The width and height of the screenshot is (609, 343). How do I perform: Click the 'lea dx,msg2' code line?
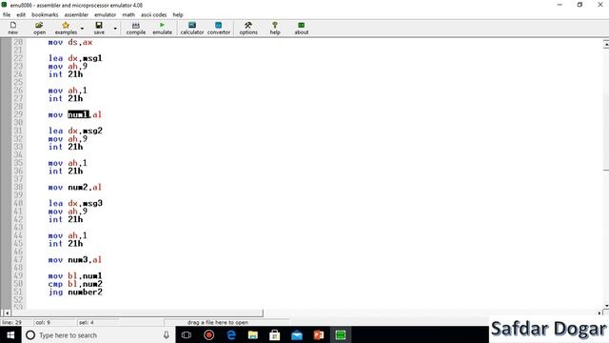coord(75,131)
